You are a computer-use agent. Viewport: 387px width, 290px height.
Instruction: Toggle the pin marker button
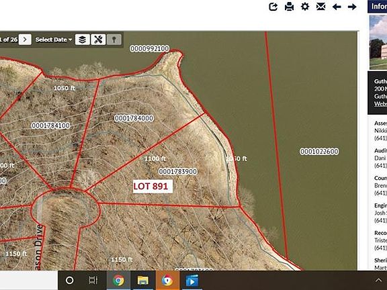coord(114,40)
